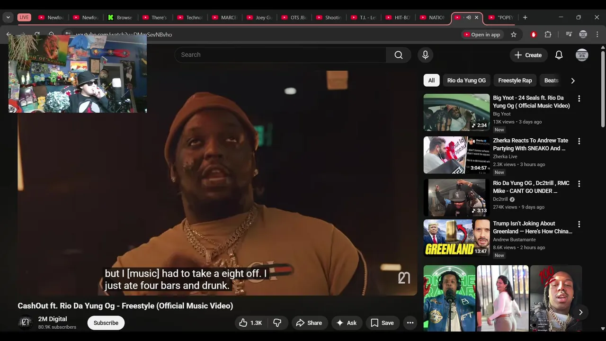The width and height of the screenshot is (606, 341).
Task: Open a new browser tab
Action: click(525, 18)
